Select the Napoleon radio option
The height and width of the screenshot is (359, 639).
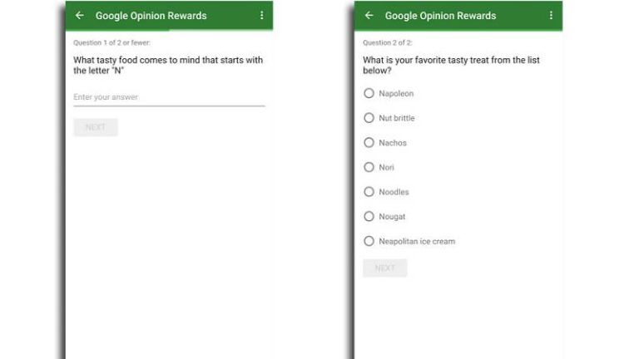[369, 93]
